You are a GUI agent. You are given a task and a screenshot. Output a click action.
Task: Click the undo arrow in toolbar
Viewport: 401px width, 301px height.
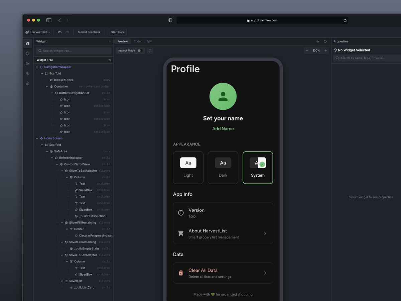click(x=59, y=32)
